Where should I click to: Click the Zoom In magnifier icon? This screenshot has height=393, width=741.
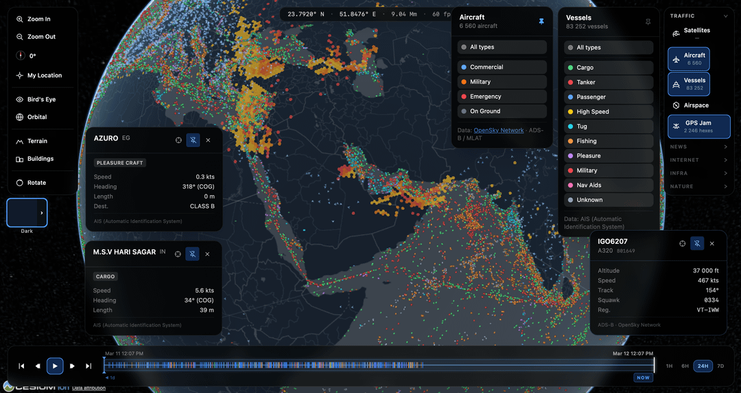pos(20,19)
